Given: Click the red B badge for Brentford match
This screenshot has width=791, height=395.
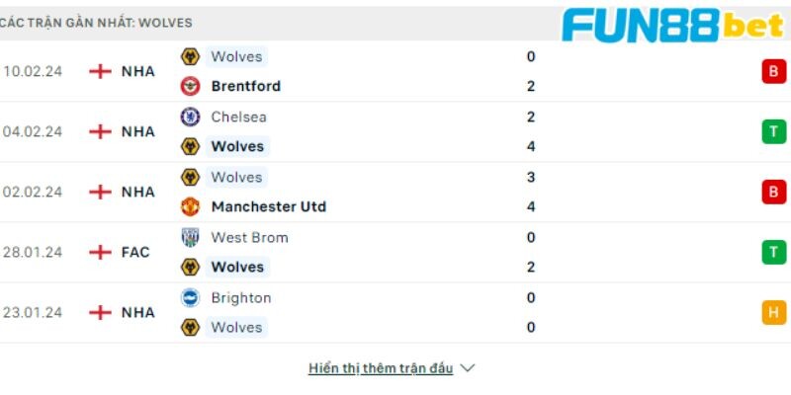Looking at the screenshot, I should click(774, 71).
